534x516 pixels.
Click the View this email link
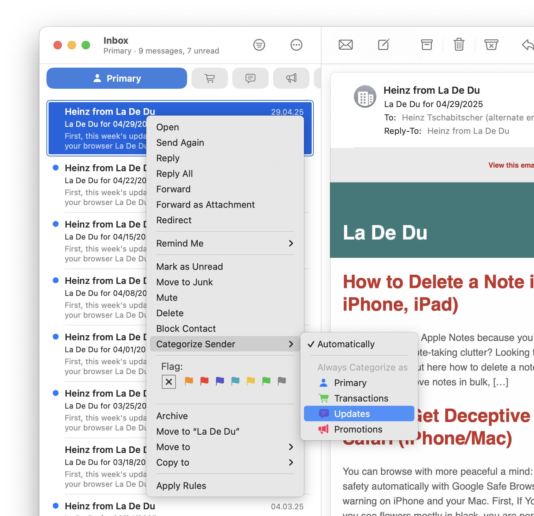[511, 165]
